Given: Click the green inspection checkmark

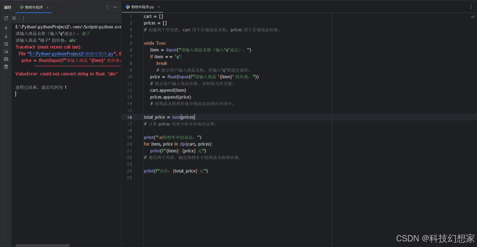Looking at the screenshot, I should (x=472, y=17).
